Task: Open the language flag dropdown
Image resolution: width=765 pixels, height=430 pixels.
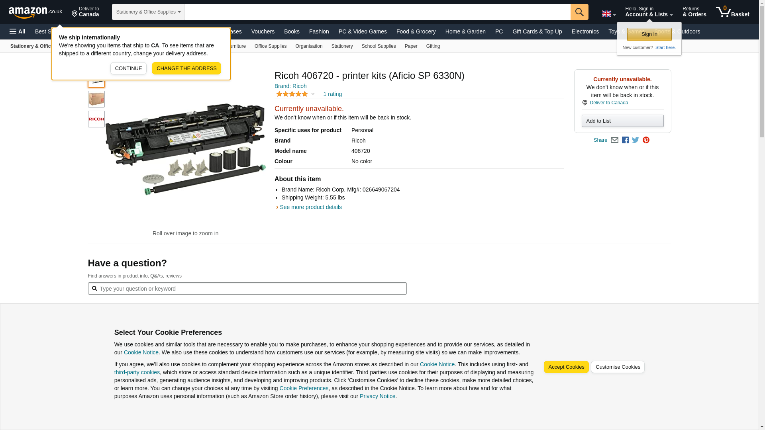Action: click(x=608, y=14)
